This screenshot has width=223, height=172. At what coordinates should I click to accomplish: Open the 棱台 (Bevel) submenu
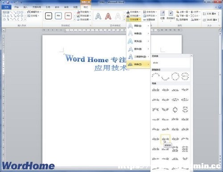point(138,49)
